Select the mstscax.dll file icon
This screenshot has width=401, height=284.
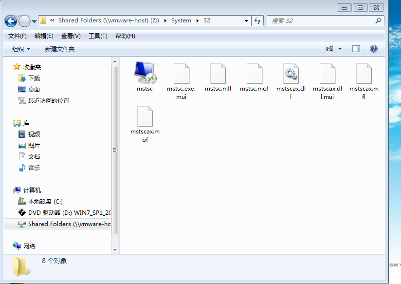coord(291,73)
